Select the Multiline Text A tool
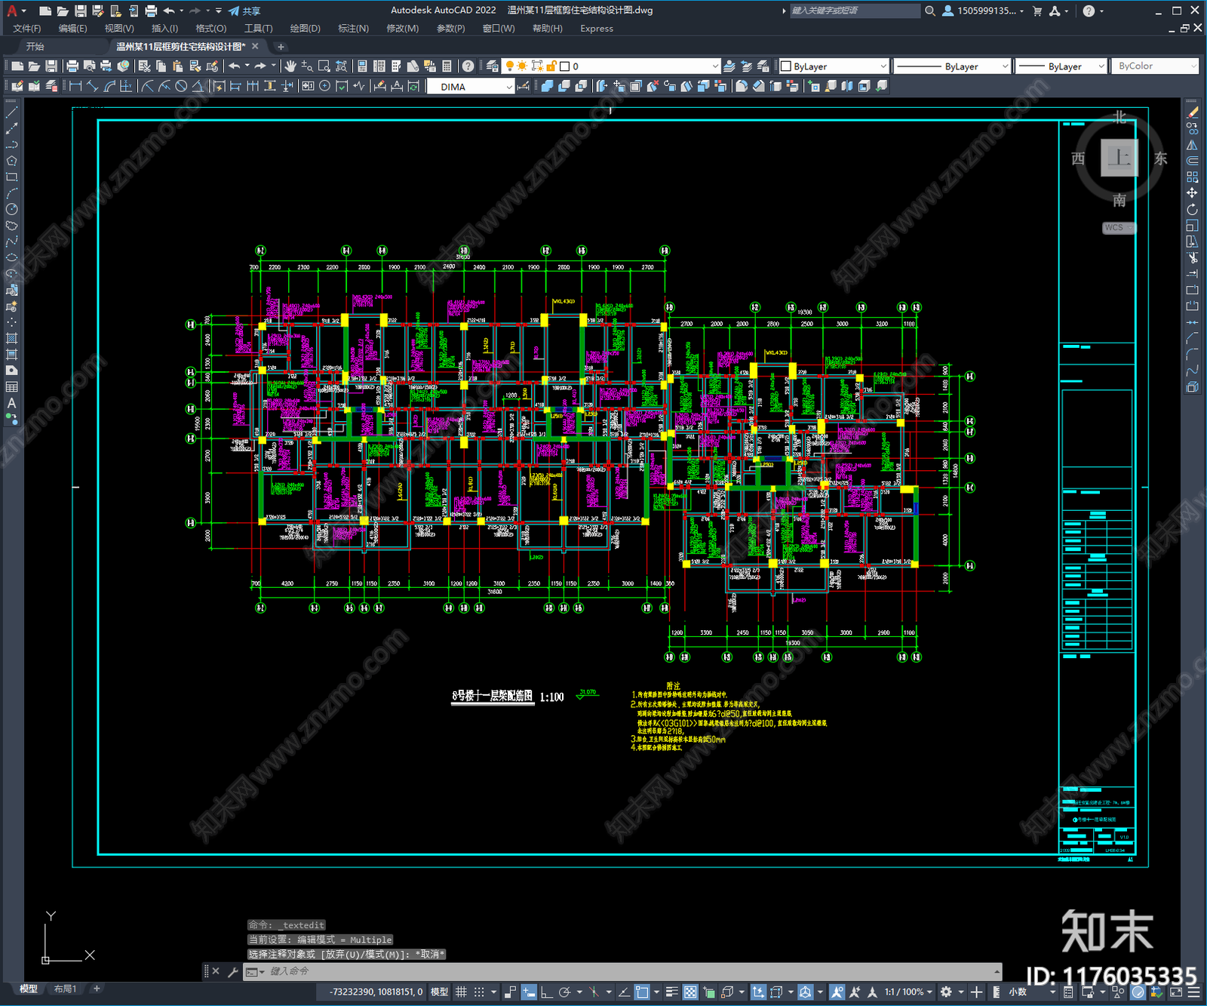 click(11, 403)
